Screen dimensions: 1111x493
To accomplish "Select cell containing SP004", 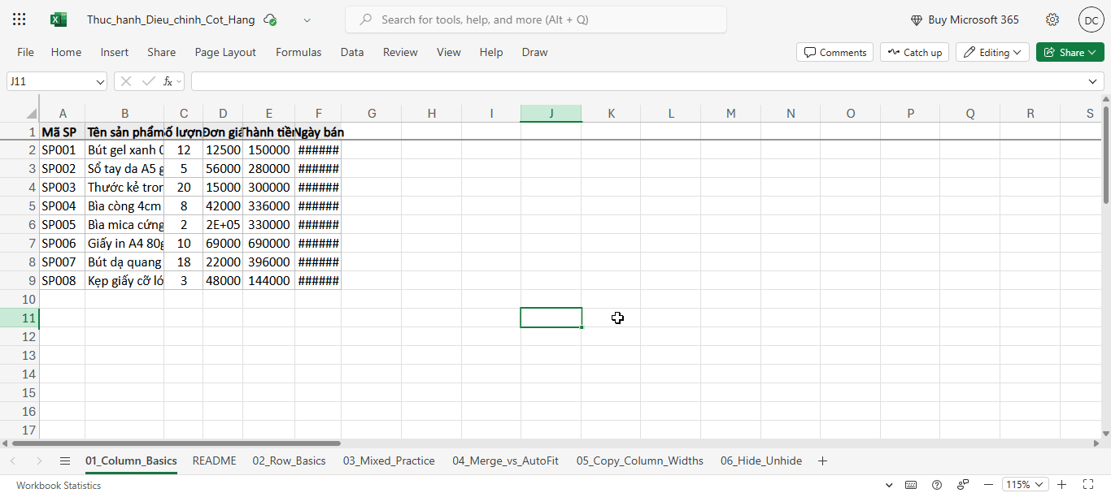I will pos(62,206).
